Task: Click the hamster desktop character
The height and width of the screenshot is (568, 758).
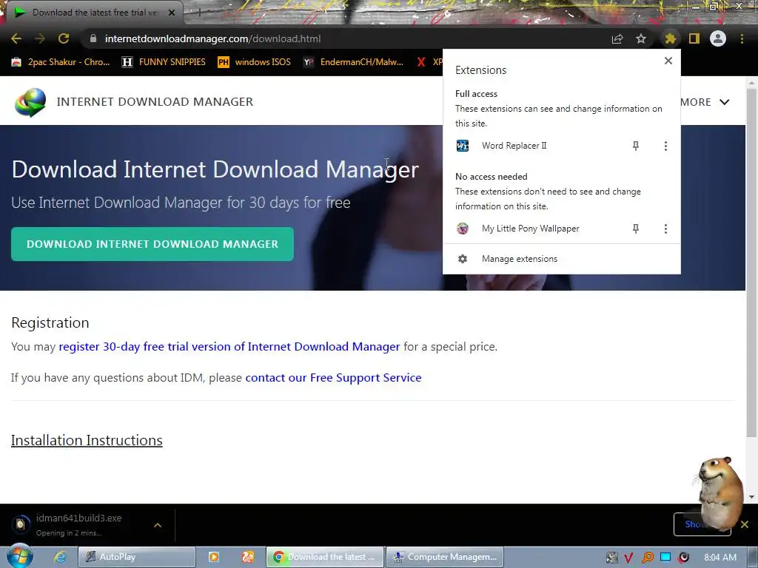Action: coord(720,493)
